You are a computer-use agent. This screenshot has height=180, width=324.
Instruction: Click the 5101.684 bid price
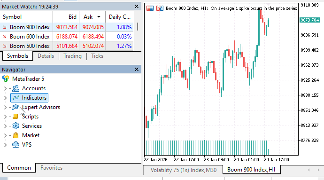click(67, 46)
